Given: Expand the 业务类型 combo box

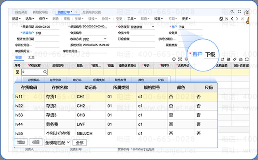Looking at the screenshot, I should (153, 27).
